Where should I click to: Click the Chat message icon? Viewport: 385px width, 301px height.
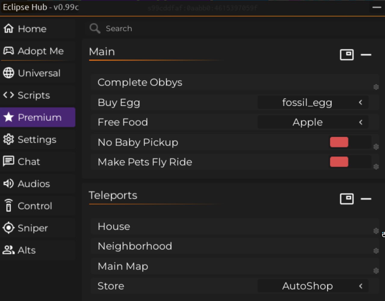pos(8,161)
